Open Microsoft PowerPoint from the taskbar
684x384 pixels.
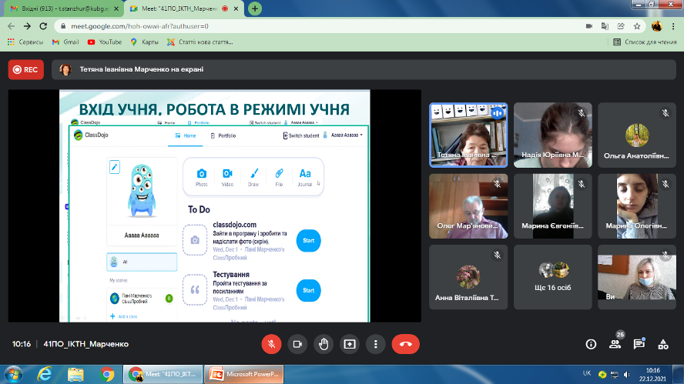click(x=246, y=375)
